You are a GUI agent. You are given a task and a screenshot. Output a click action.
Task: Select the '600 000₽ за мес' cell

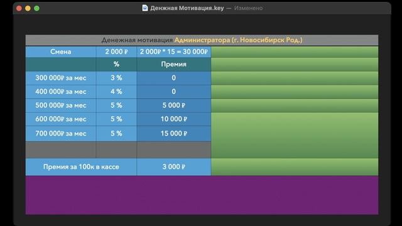point(61,119)
